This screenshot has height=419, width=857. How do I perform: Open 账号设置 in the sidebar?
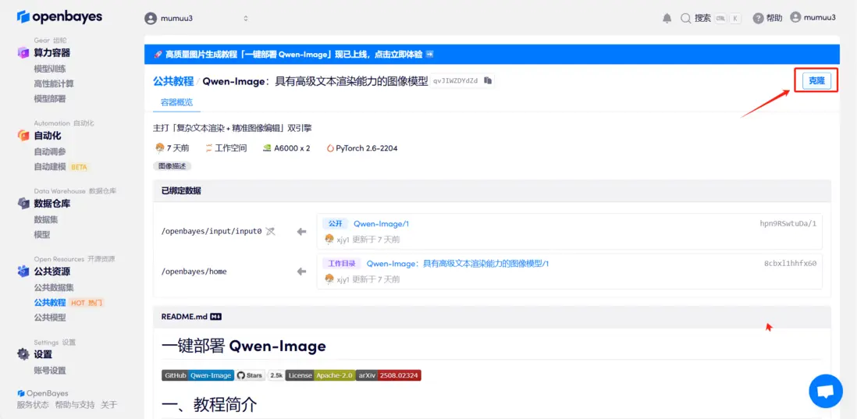(x=50, y=371)
